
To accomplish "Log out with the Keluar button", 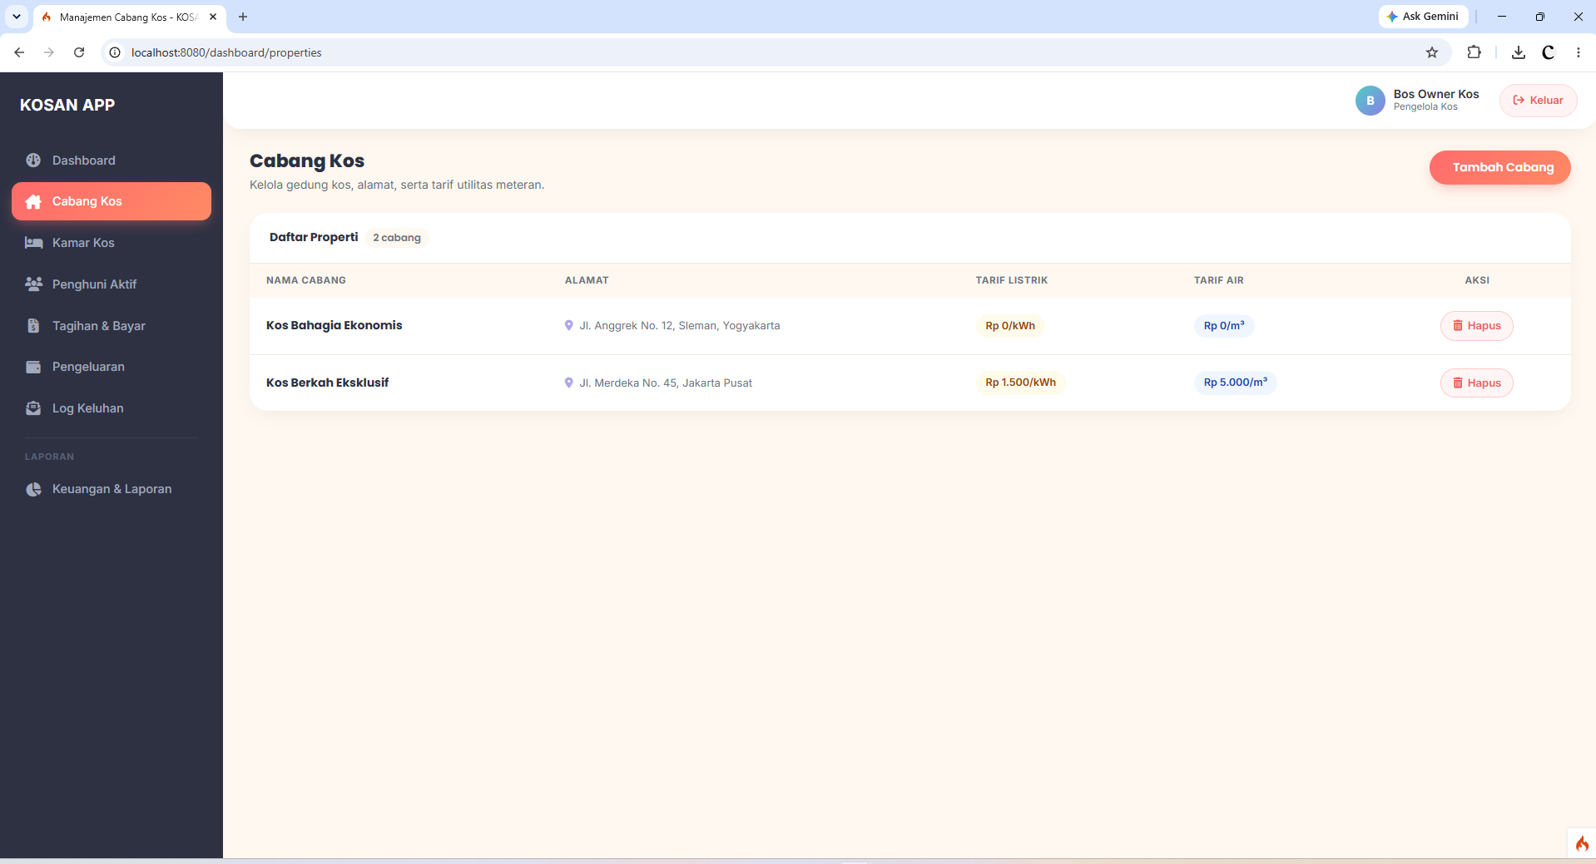I will (1538, 101).
